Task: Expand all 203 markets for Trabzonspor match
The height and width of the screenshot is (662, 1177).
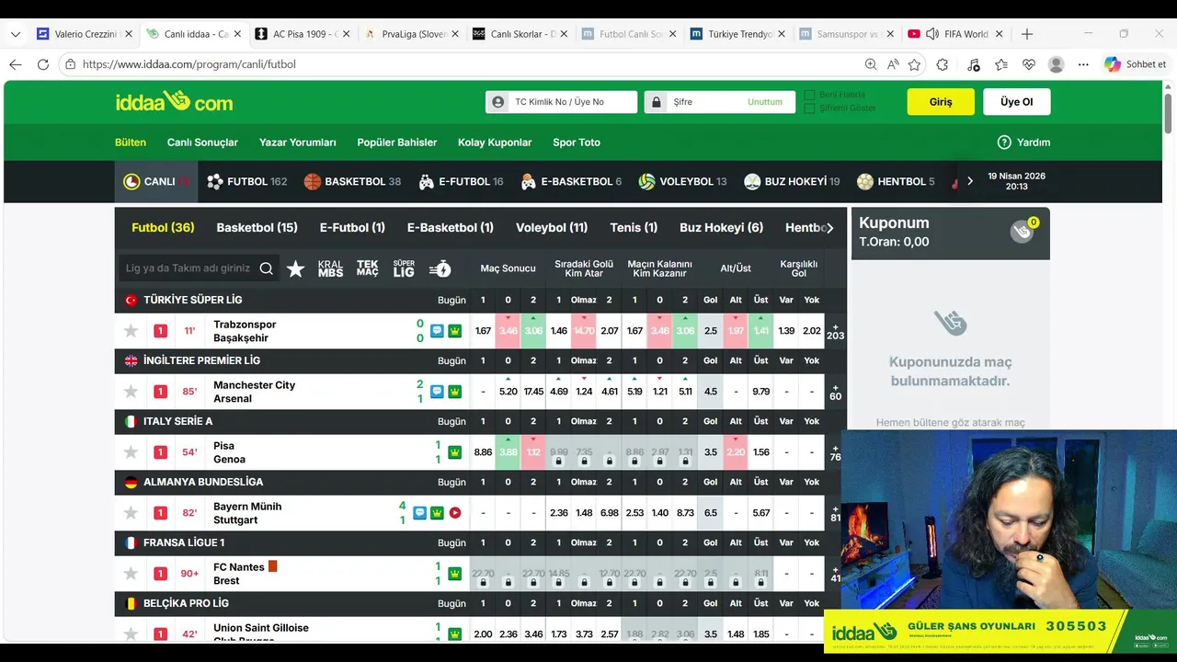Action: click(x=835, y=331)
